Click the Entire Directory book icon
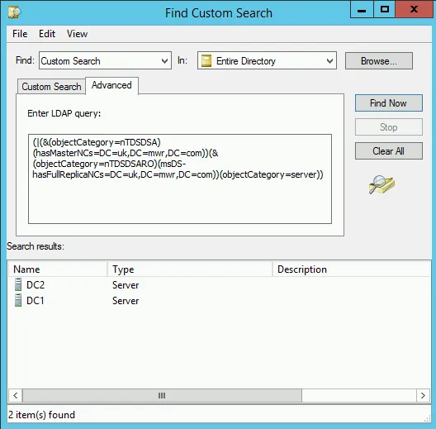This screenshot has width=436, height=429. 206,60
